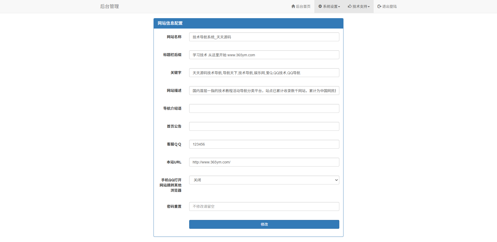Open the 手机QQ打开网站跳转 selector showing 关闭
497x242 pixels.
pos(264,180)
